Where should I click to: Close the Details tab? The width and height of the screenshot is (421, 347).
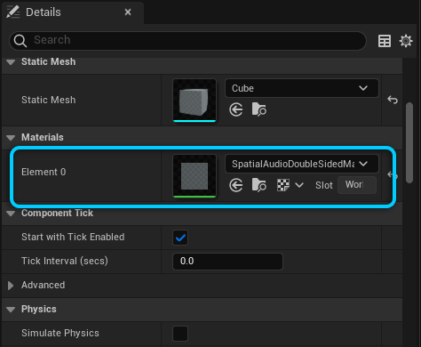(x=128, y=12)
